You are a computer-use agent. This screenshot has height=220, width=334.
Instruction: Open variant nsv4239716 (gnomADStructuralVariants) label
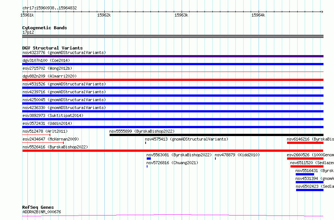(x=64, y=92)
